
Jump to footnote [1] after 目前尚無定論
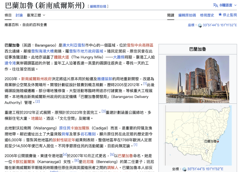tap(136, 145)
